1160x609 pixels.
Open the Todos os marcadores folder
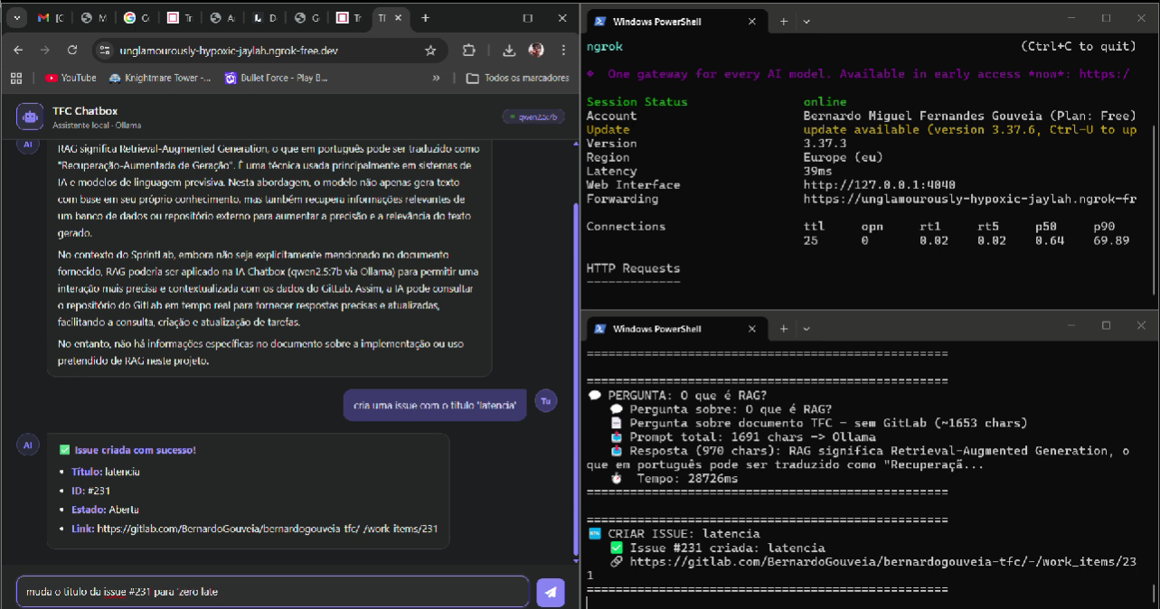pyautogui.click(x=518, y=79)
